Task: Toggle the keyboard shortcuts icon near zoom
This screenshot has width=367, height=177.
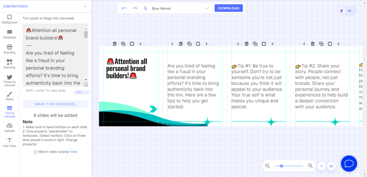Action: pyautogui.click(x=331, y=166)
